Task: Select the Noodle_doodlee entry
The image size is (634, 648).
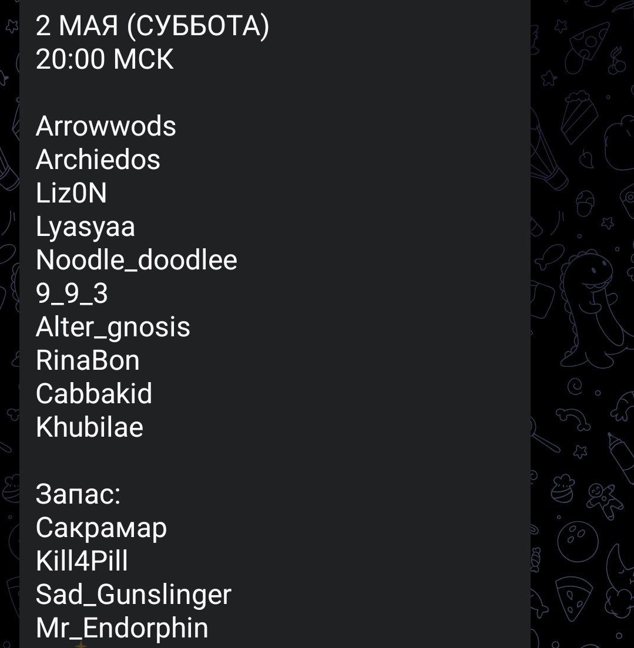Action: (136, 260)
